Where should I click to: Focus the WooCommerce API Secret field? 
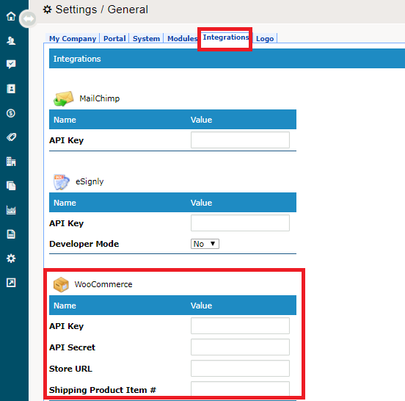click(240, 347)
